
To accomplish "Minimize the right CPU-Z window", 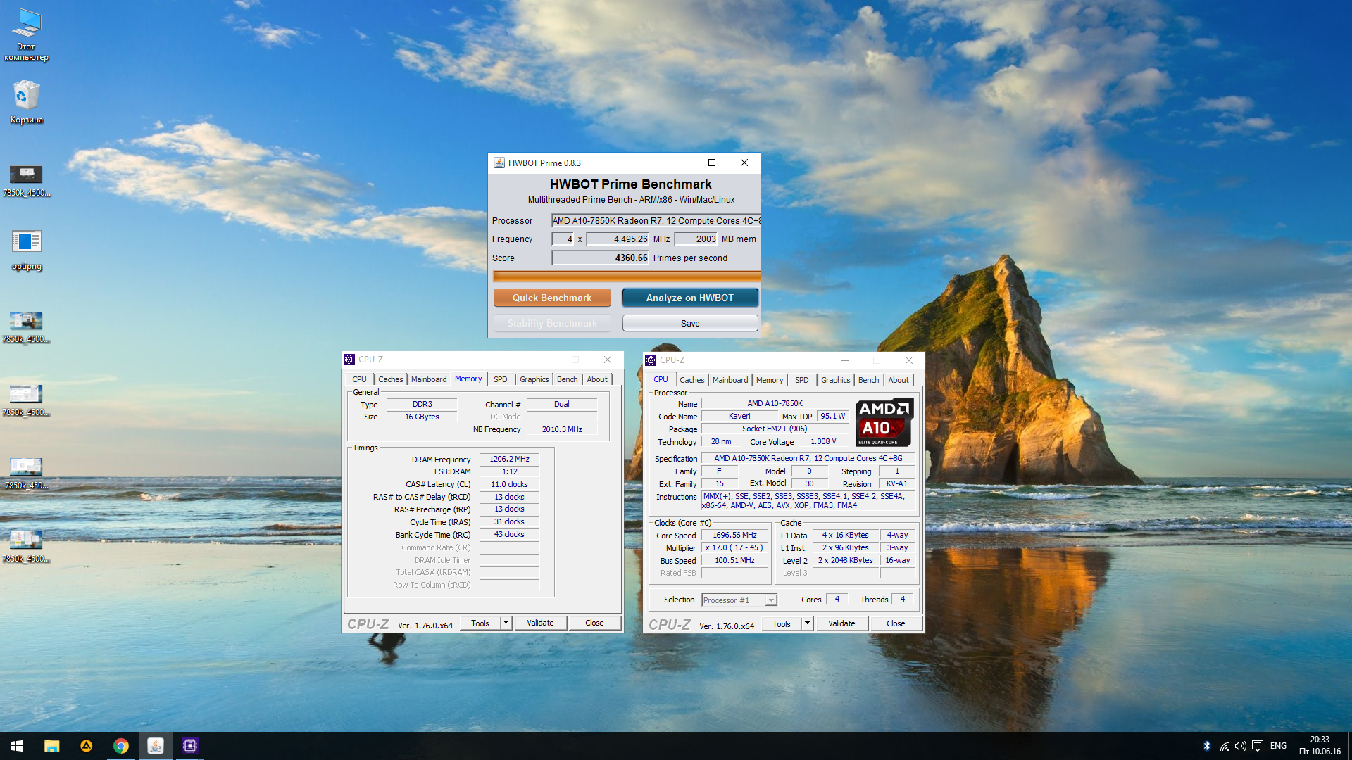I will pos(845,360).
